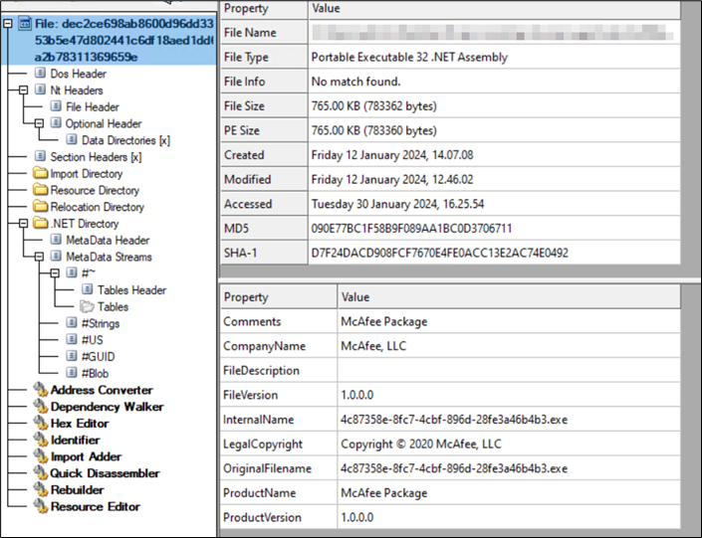The image size is (702, 538).
Task: Open the Relocation Directory entry
Action: click(x=97, y=207)
